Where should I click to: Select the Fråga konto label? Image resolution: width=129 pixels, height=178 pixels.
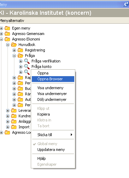(x=41, y=67)
